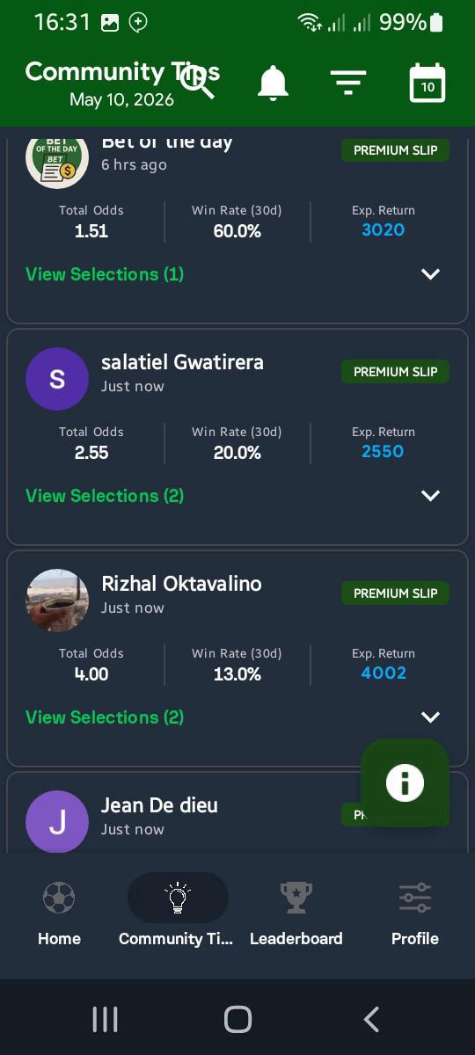Open the filter options icon

click(x=348, y=83)
